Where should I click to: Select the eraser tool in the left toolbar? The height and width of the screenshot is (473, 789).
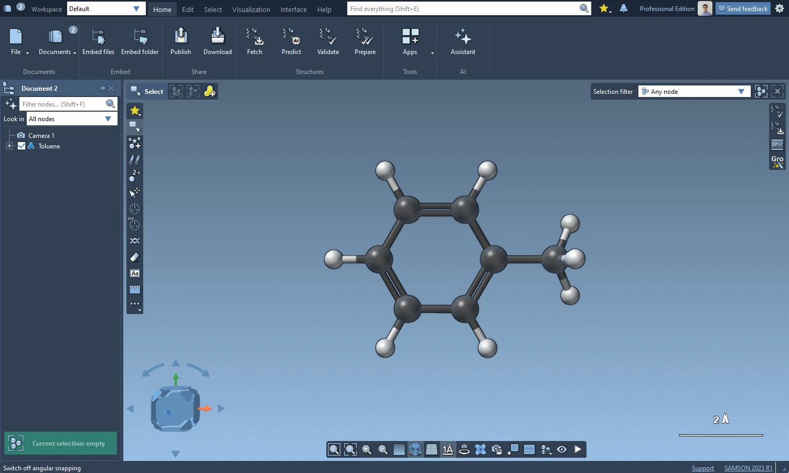coord(135,257)
